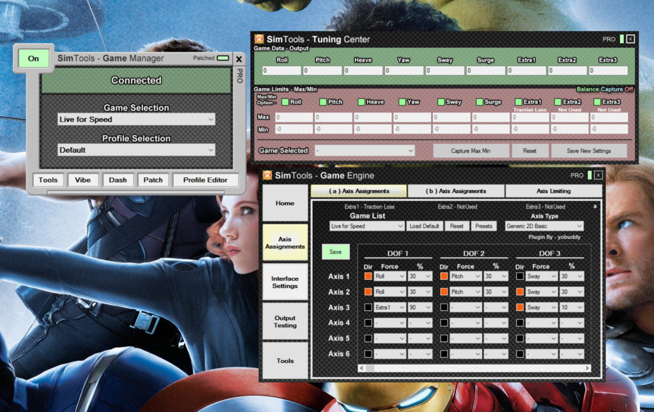Toggle the On button in Game Manager

[x=33, y=58]
